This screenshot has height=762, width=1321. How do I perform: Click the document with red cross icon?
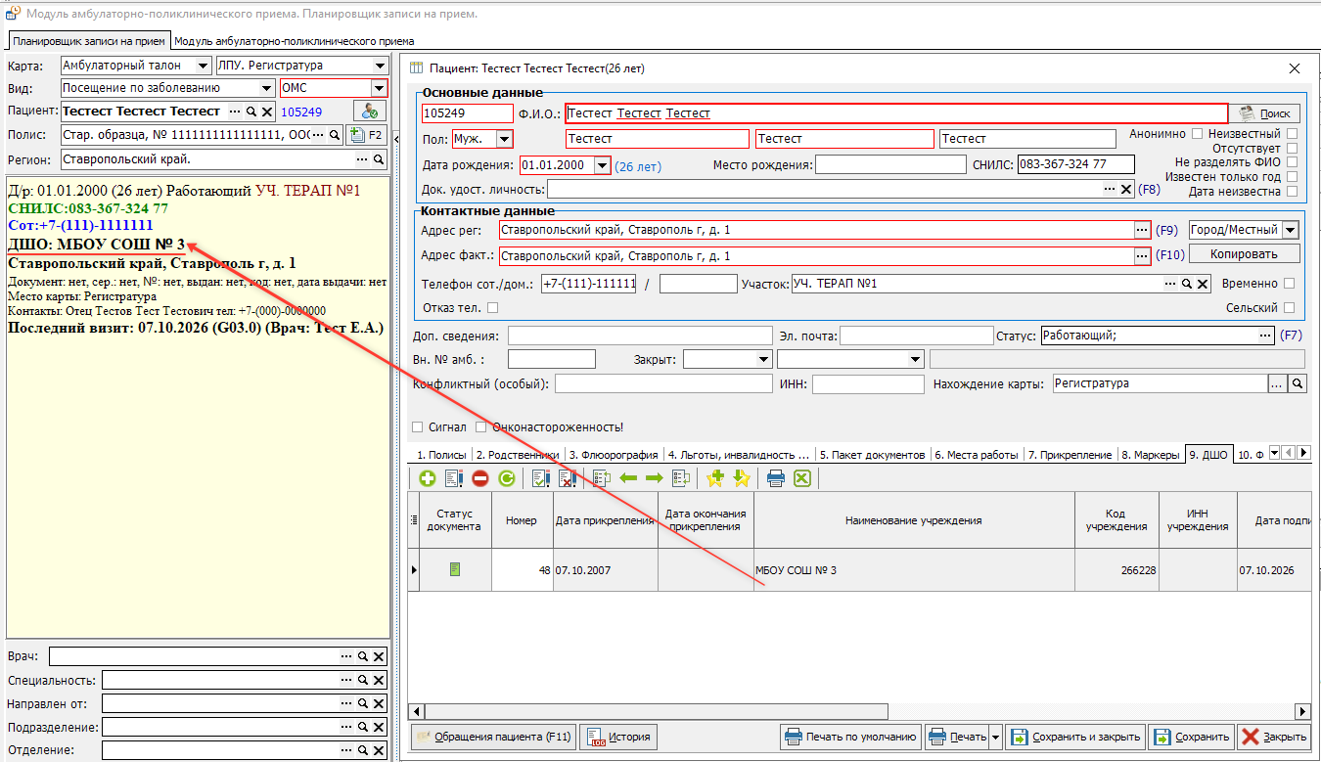point(568,478)
